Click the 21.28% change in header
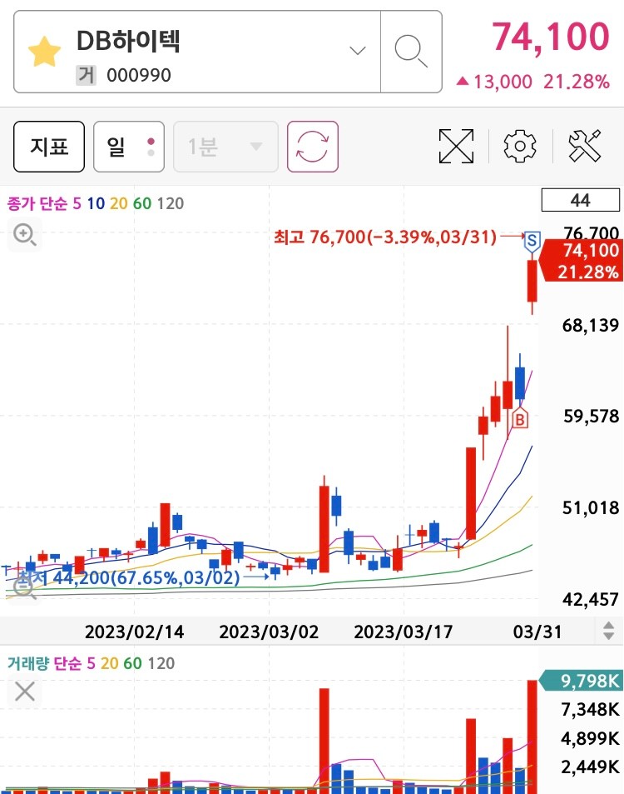The width and height of the screenshot is (624, 794). coord(577,82)
